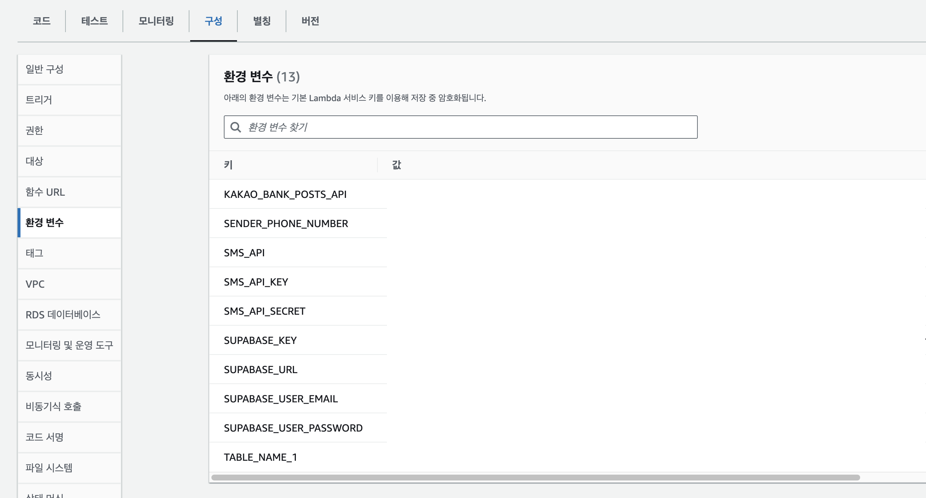Select the SMS_API_SECRET row
This screenshot has height=498, width=926.
[264, 311]
